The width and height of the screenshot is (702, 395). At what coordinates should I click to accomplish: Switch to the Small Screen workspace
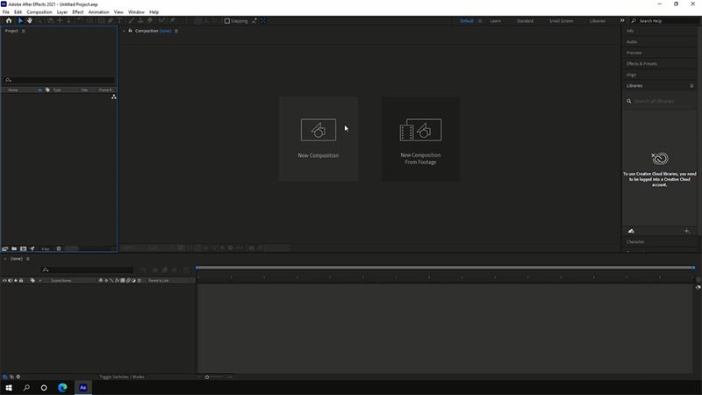pyautogui.click(x=561, y=20)
